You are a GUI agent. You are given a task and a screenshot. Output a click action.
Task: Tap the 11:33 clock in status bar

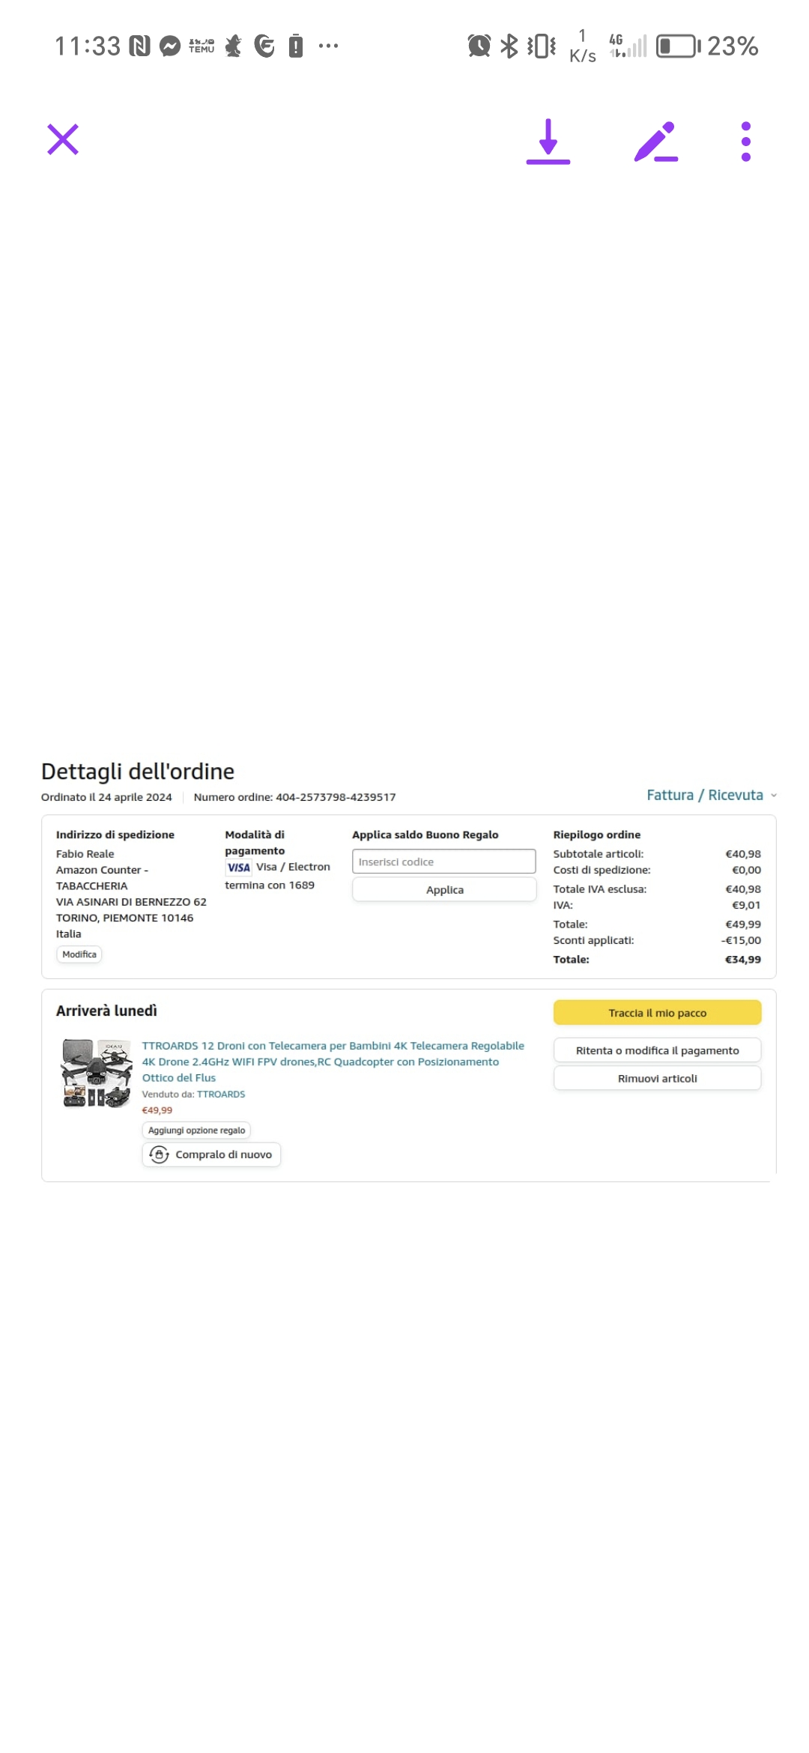pyautogui.click(x=88, y=46)
